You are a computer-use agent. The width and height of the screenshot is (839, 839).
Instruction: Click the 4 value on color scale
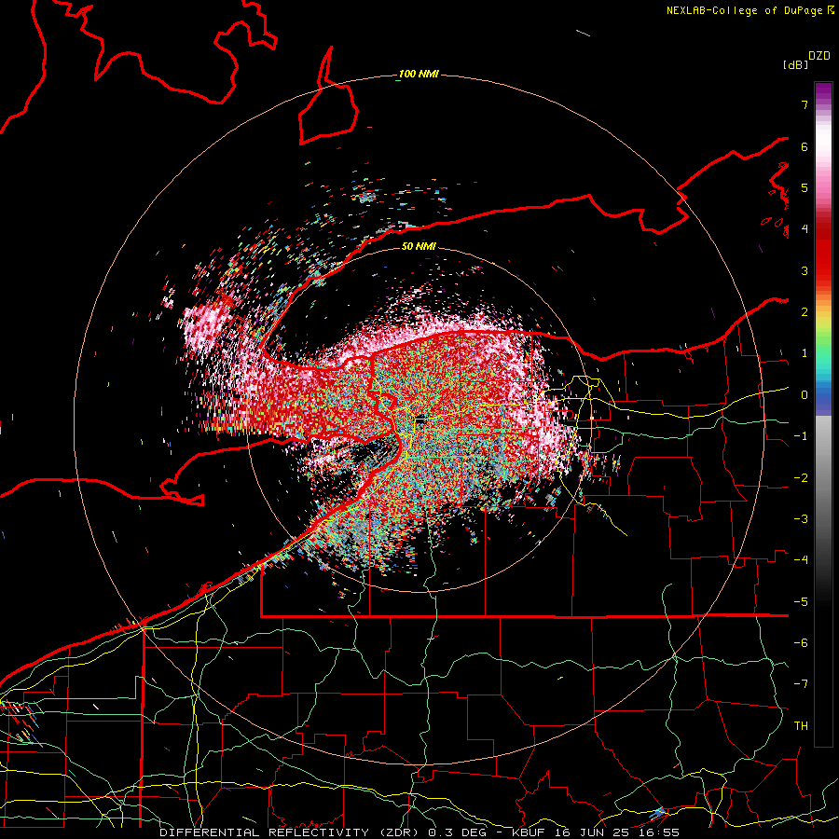[x=805, y=229]
